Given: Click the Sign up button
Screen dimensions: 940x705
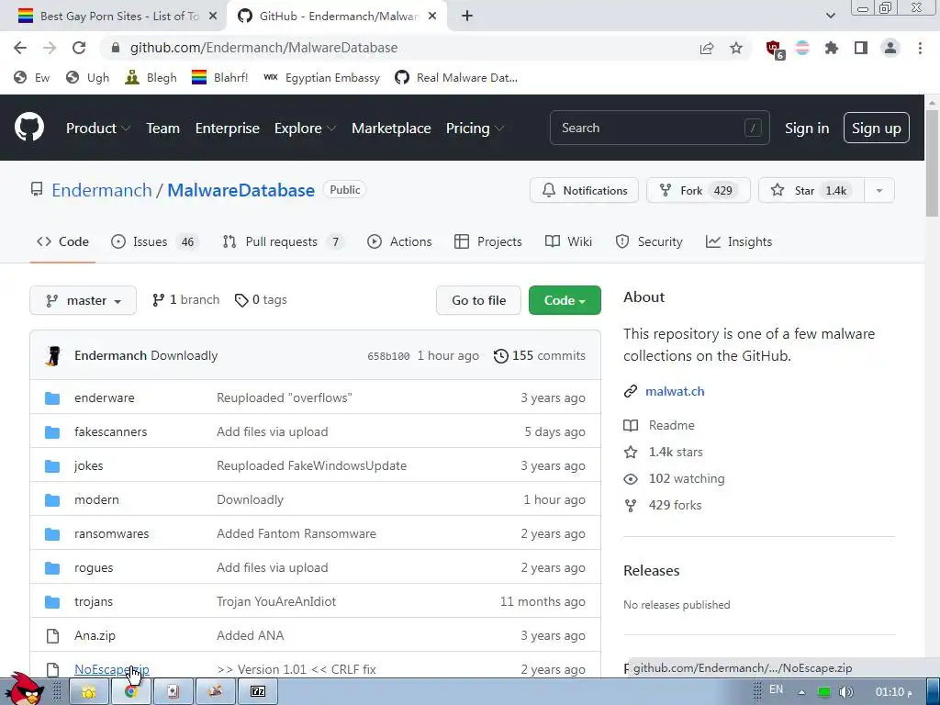Looking at the screenshot, I should pyautogui.click(x=876, y=128).
